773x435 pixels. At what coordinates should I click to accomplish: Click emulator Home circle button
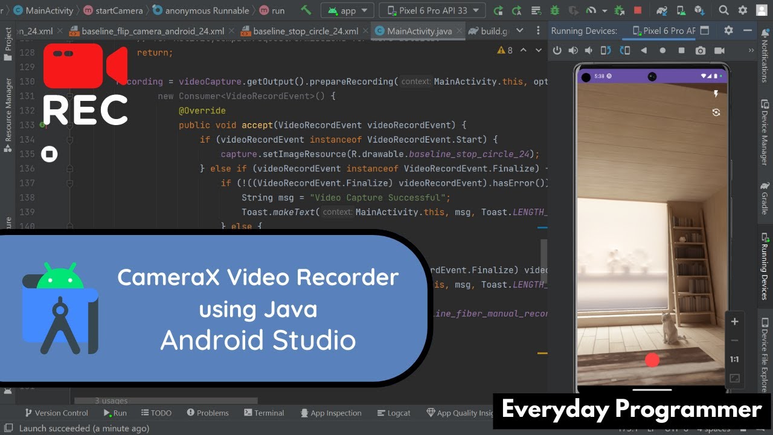coord(662,51)
